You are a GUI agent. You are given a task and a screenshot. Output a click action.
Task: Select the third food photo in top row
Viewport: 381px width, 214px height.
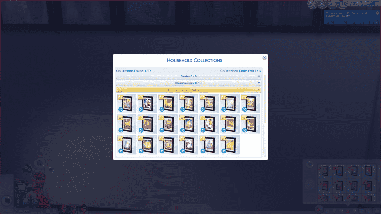click(x=168, y=104)
